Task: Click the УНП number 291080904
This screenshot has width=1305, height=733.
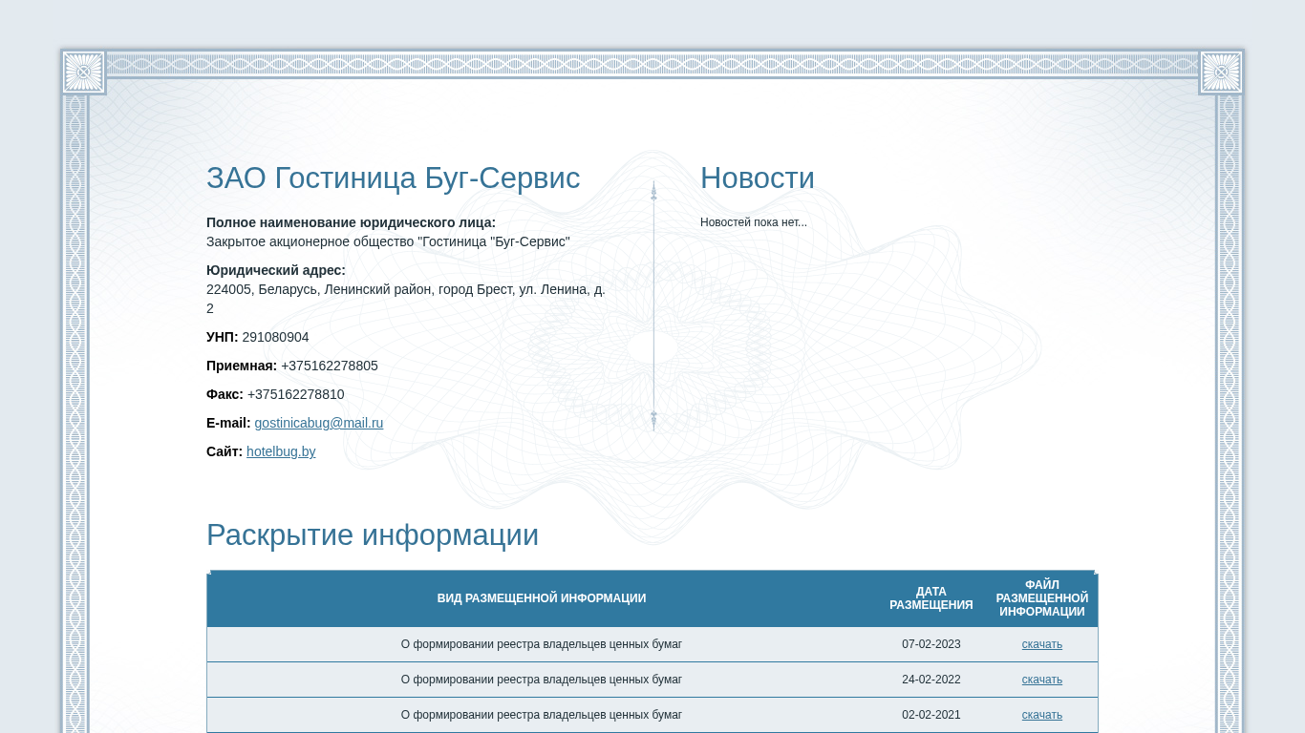Action: (x=275, y=337)
